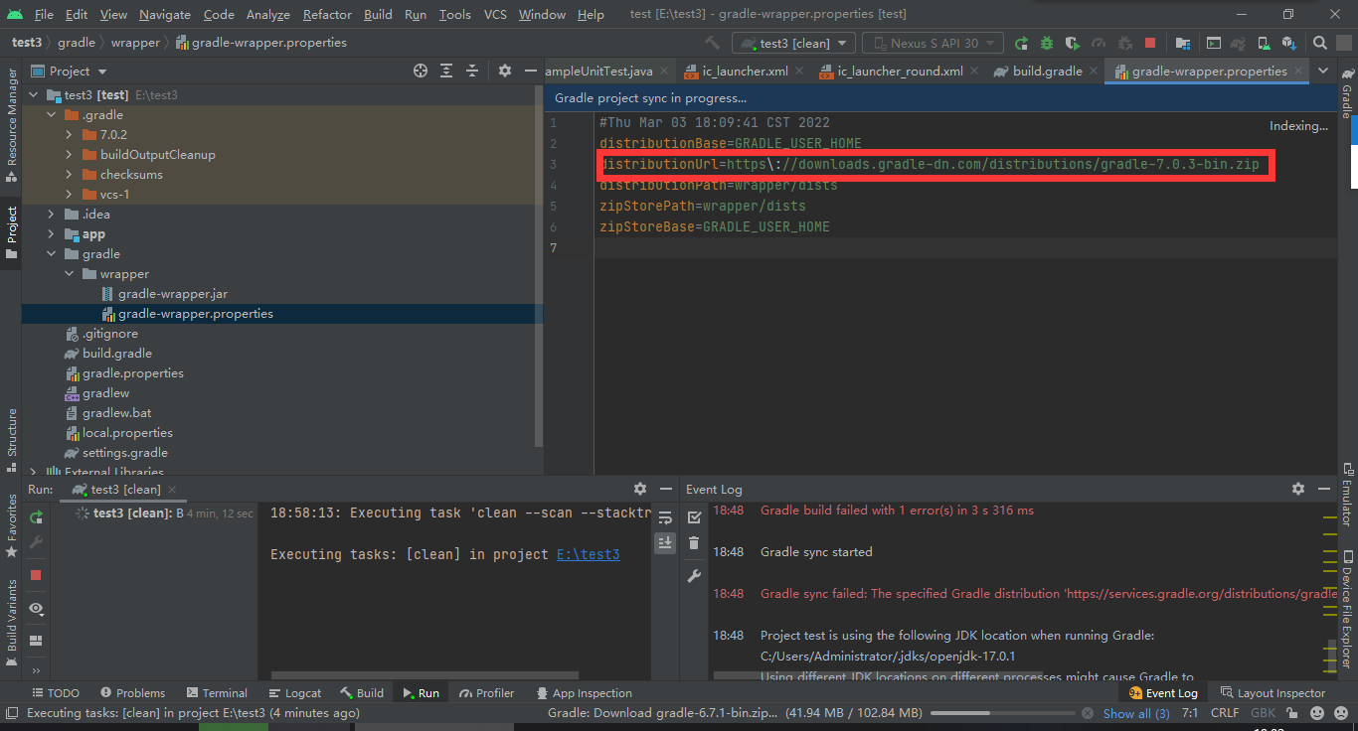Click Select Opened File target icon
Image resolution: width=1358 pixels, height=731 pixels.
[421, 71]
